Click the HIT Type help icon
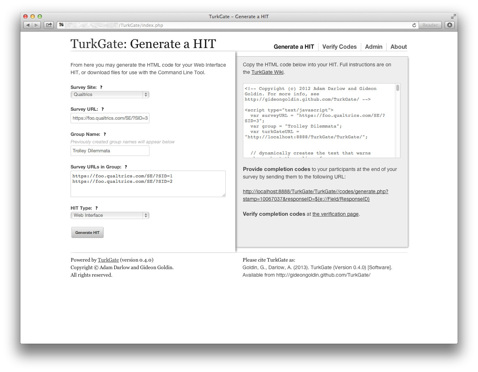 (96, 208)
